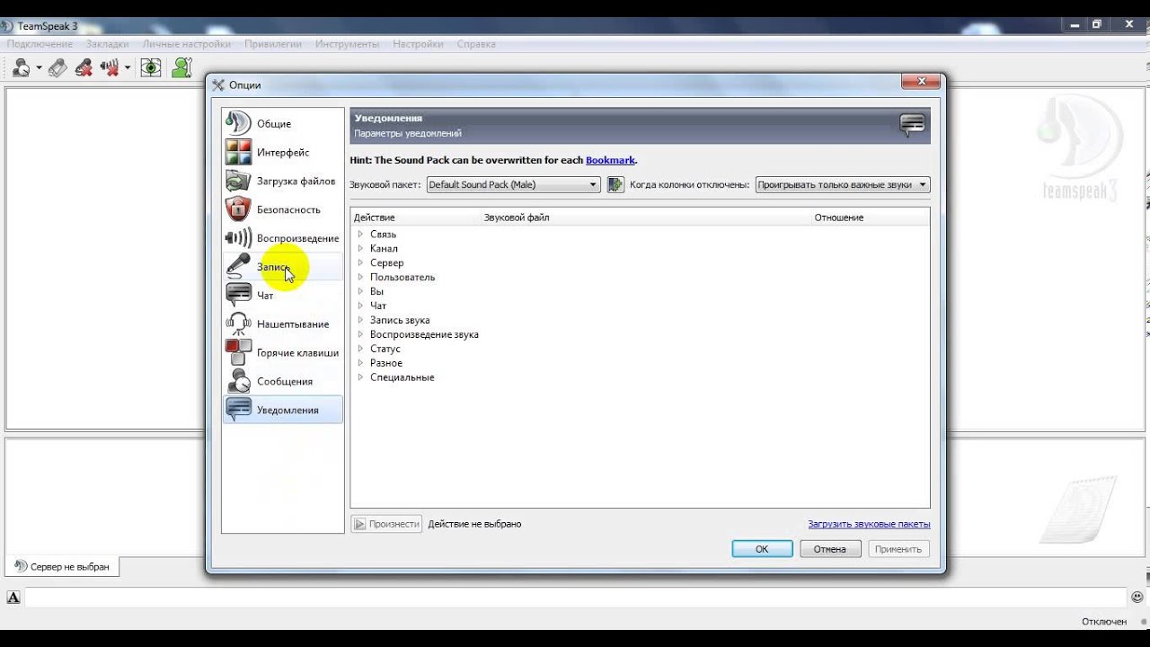Expand the Запись звука tree node
Image resolution: width=1150 pixels, height=647 pixels.
[360, 320]
